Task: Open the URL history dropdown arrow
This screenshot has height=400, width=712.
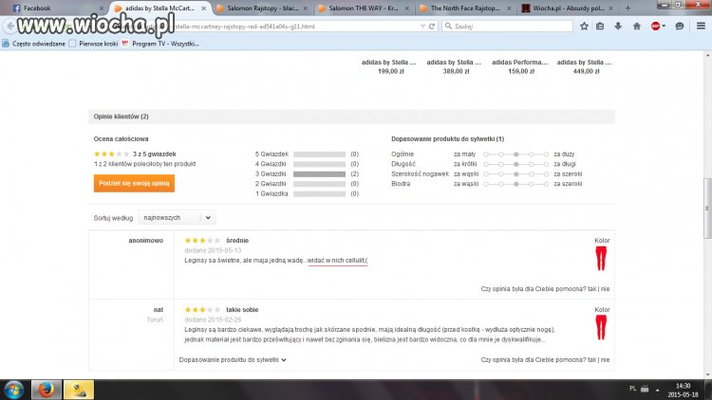Action: pyautogui.click(x=422, y=27)
